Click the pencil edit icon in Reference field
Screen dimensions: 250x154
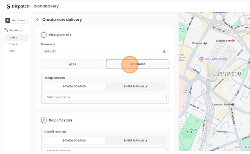point(164,51)
